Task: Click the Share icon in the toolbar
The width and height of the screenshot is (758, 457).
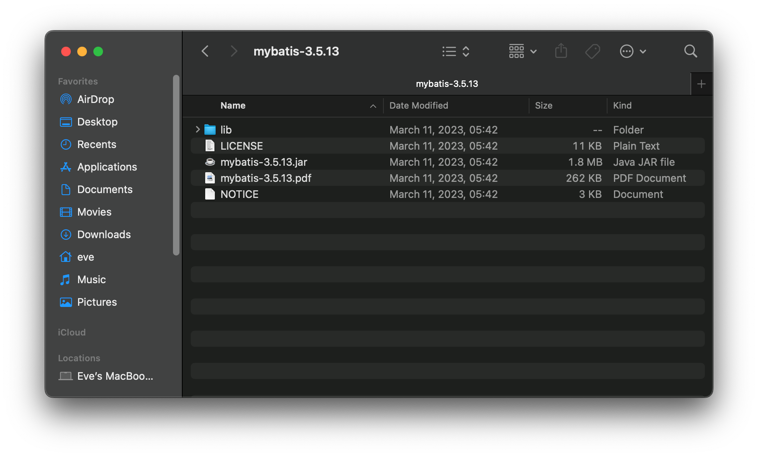Action: pyautogui.click(x=561, y=51)
